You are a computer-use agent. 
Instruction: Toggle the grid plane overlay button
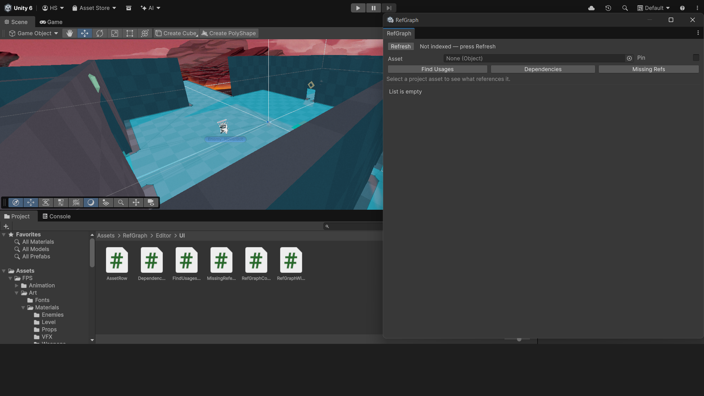106,202
